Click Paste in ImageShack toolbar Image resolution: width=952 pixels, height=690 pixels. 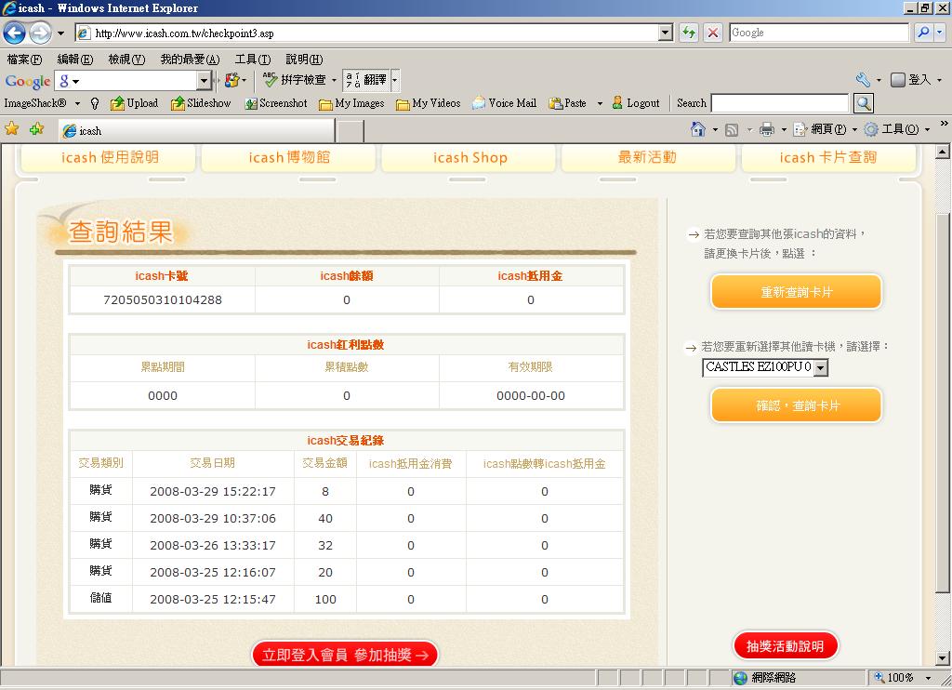(x=568, y=103)
